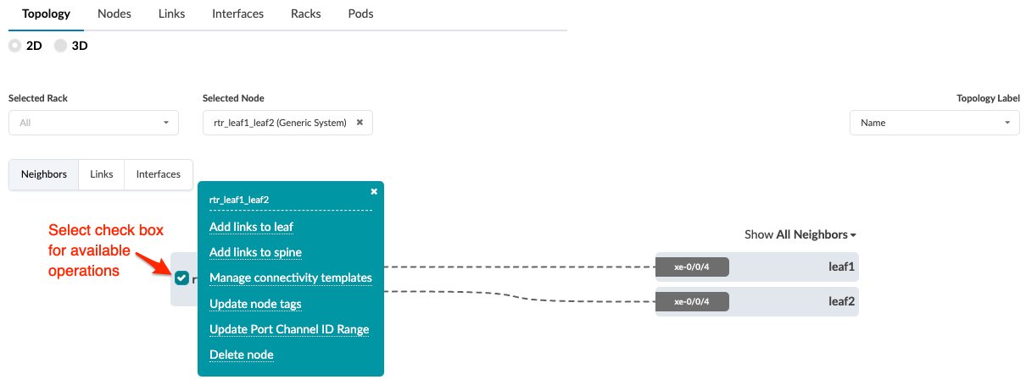Uncheck the rtr_leaf1_leaf2 node checkbox
The width and height of the screenshot is (1026, 385).
181,278
